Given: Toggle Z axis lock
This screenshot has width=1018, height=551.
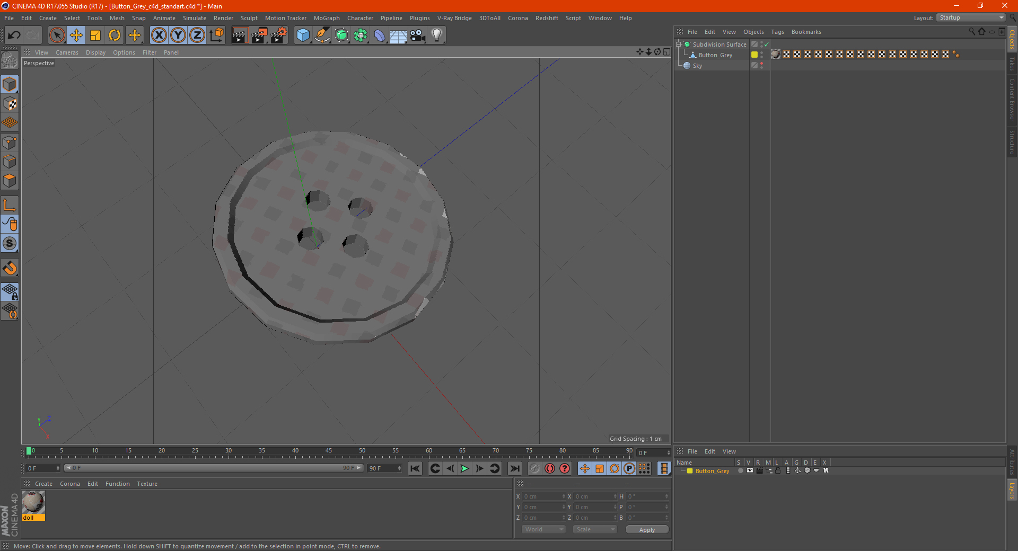Looking at the screenshot, I should [x=197, y=35].
